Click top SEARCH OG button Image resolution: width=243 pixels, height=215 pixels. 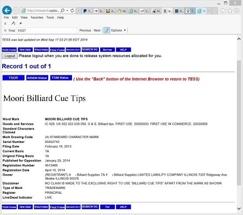coord(90,50)
